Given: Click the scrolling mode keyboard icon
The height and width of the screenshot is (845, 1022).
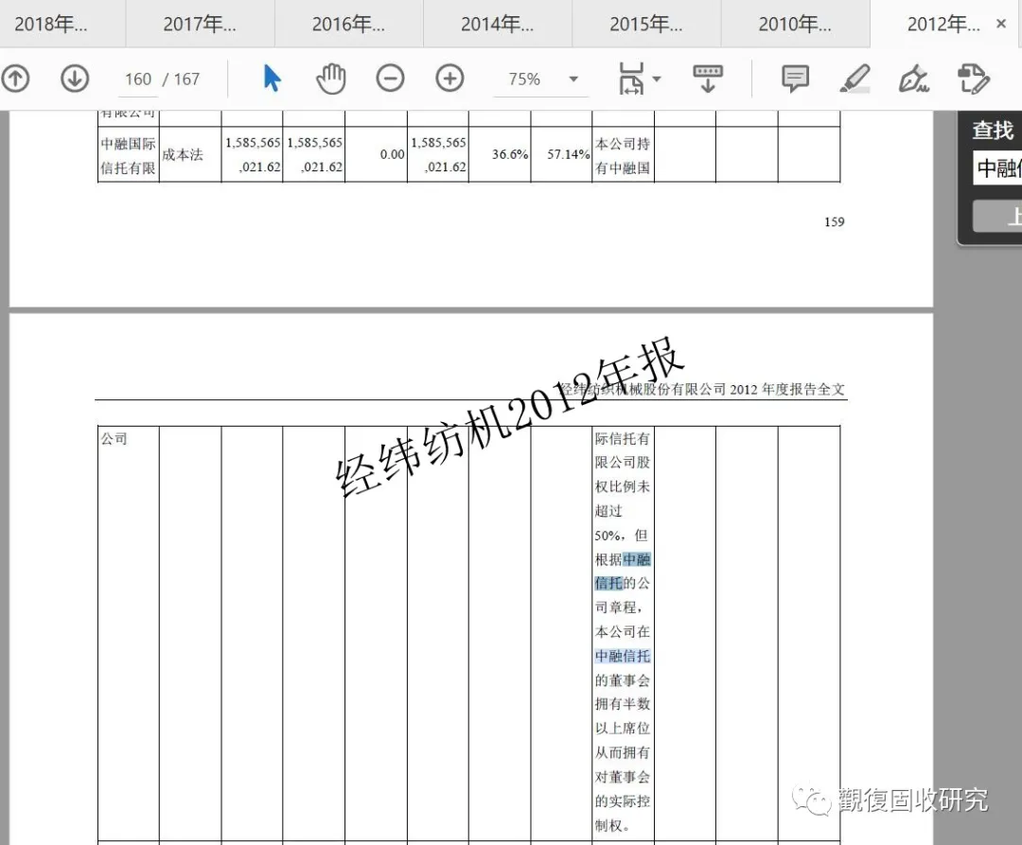Looking at the screenshot, I should coord(708,79).
